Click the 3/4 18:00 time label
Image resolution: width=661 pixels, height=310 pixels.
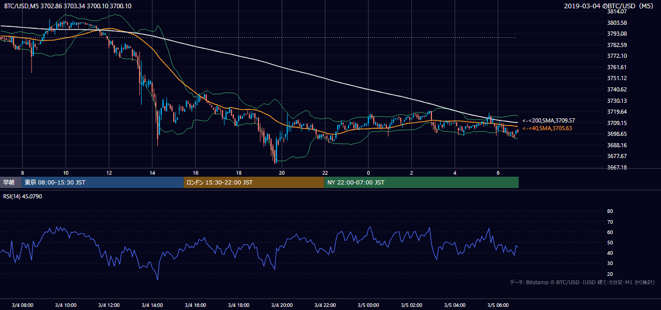click(238, 305)
